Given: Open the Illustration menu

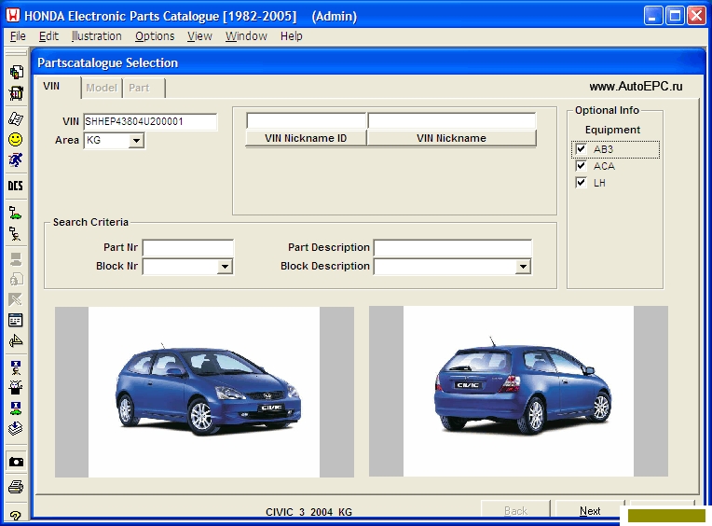Looking at the screenshot, I should 97,35.
